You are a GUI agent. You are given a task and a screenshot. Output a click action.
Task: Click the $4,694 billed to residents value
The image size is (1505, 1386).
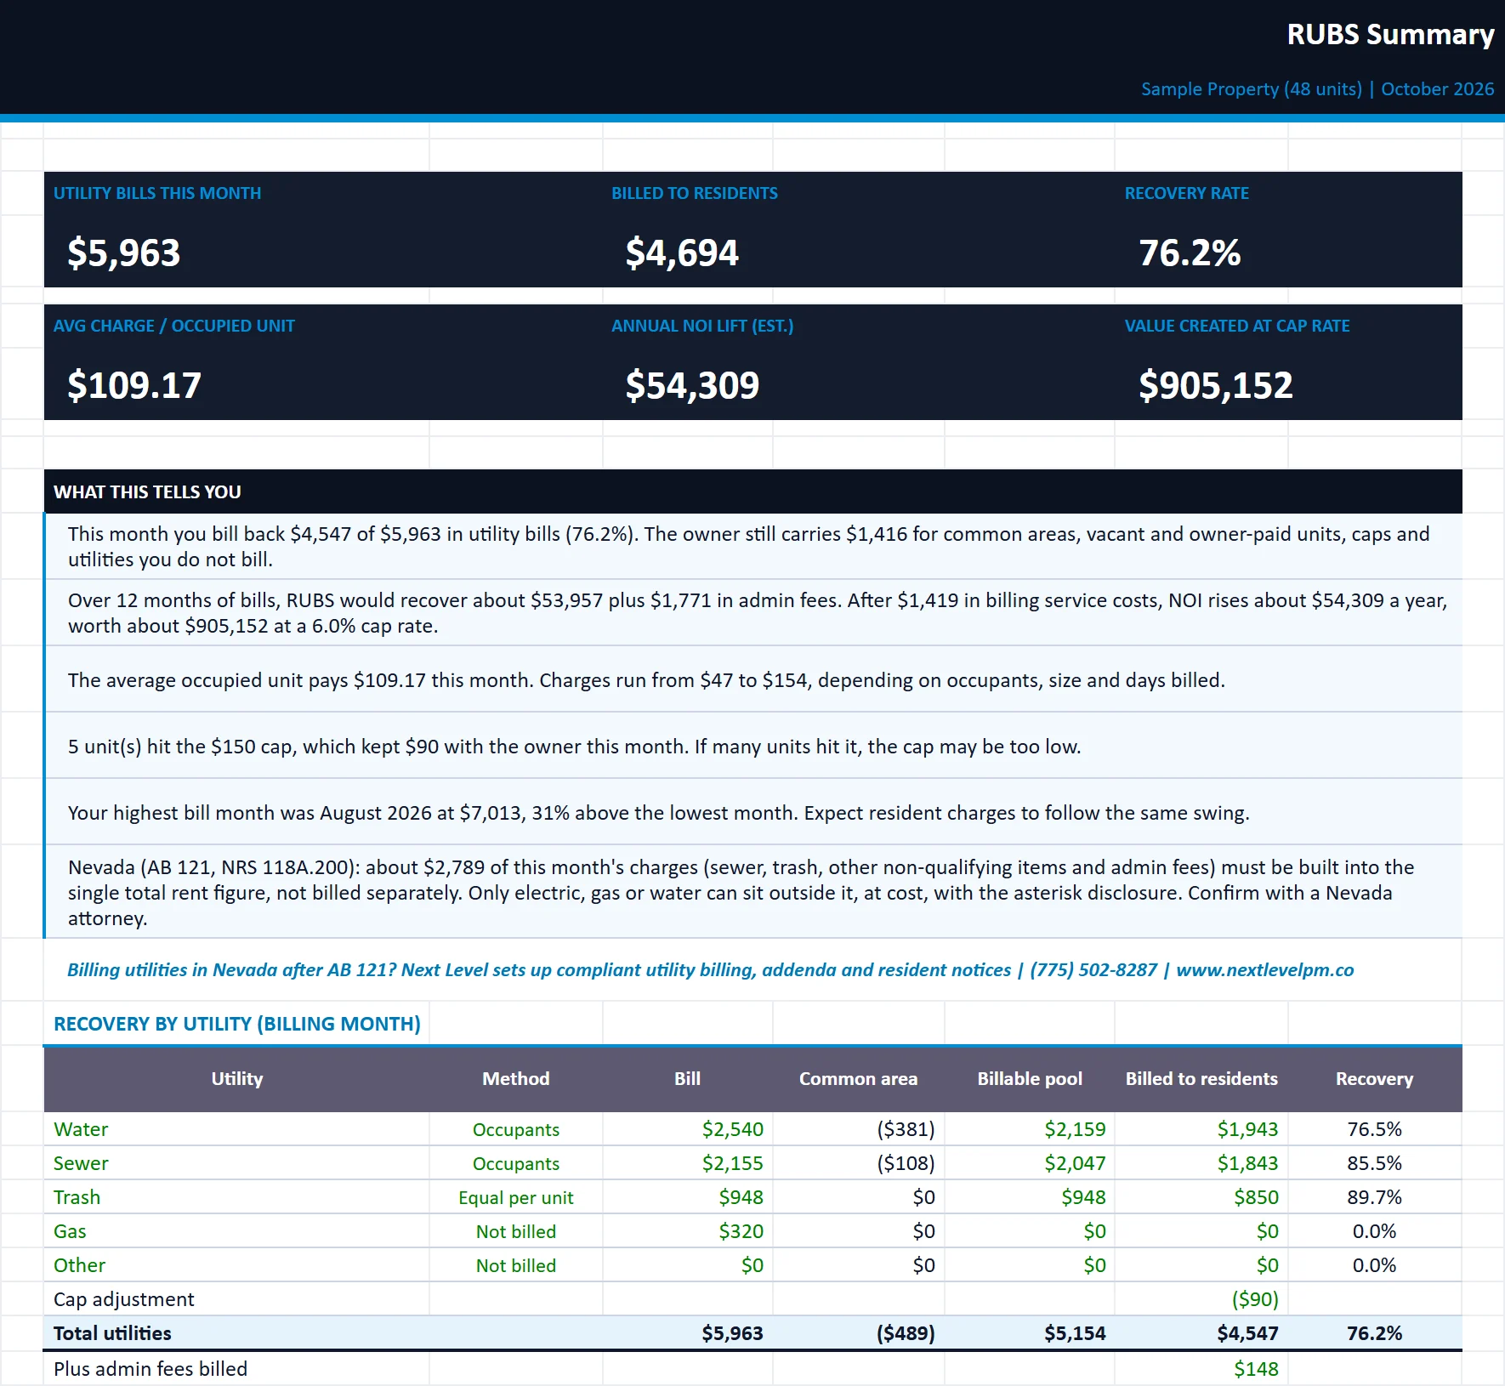point(682,253)
